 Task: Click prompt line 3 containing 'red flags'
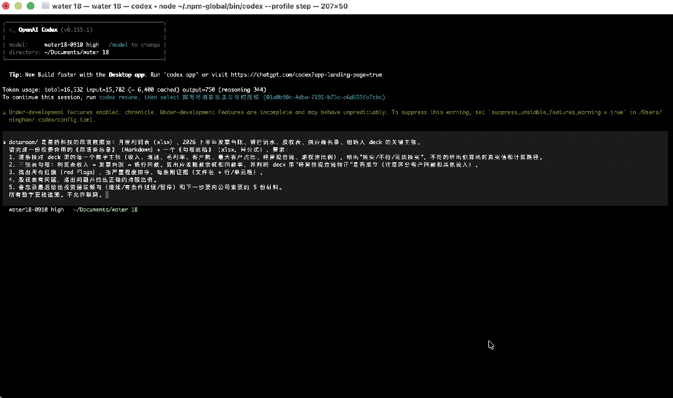click(137, 172)
